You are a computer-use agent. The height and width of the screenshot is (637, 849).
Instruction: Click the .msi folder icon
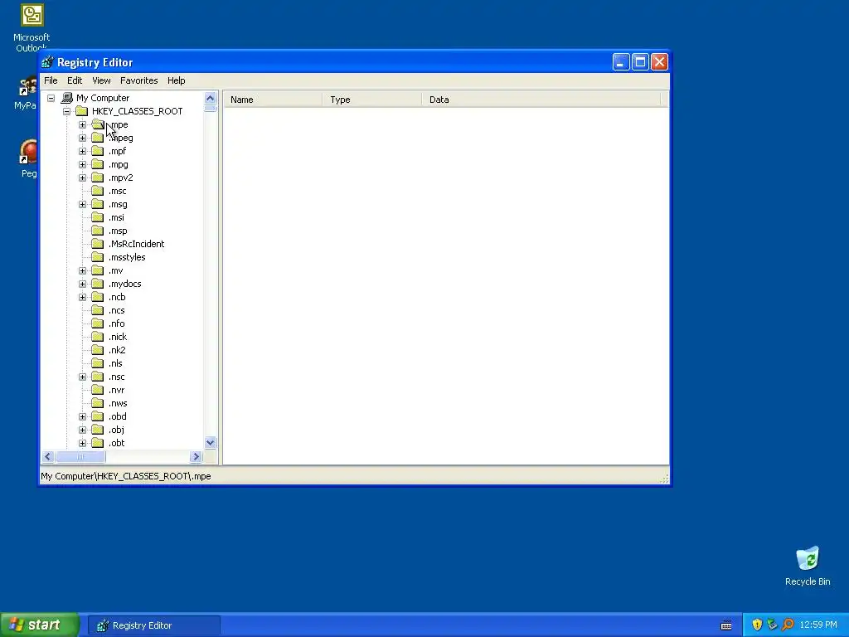pyautogui.click(x=98, y=217)
